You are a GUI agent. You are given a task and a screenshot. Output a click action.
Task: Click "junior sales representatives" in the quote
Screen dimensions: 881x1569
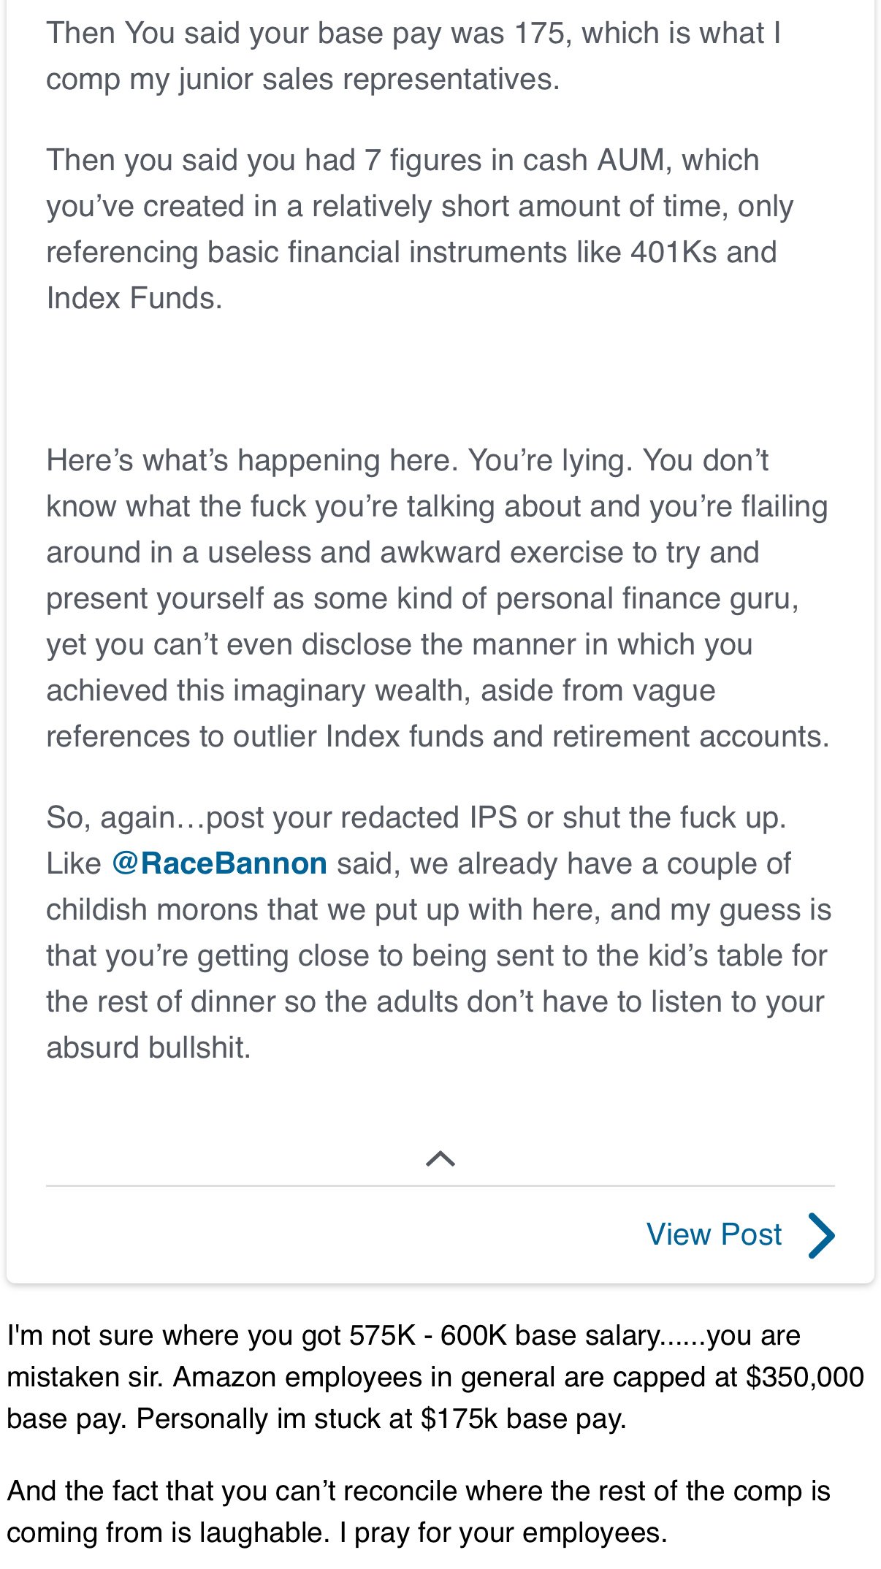[x=369, y=79]
